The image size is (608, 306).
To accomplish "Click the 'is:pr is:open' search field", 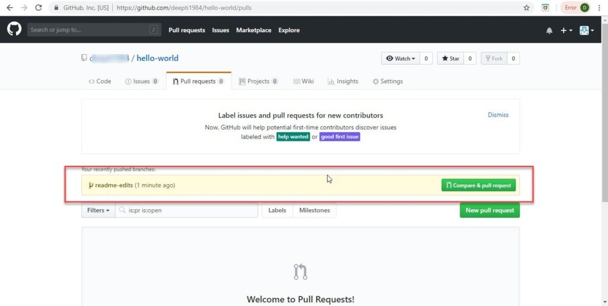I will 186,210.
